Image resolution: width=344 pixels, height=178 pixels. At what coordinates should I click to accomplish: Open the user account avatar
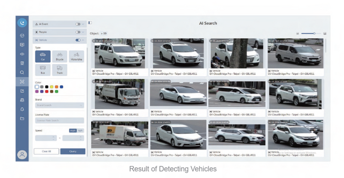click(22, 155)
